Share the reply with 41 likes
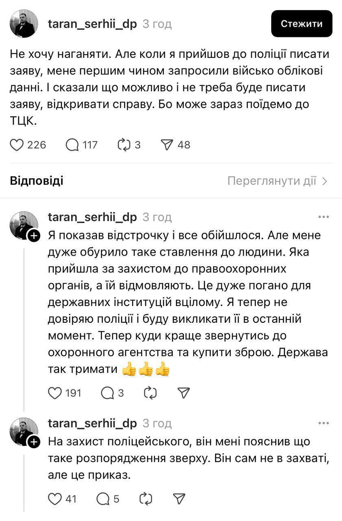 click(179, 499)
